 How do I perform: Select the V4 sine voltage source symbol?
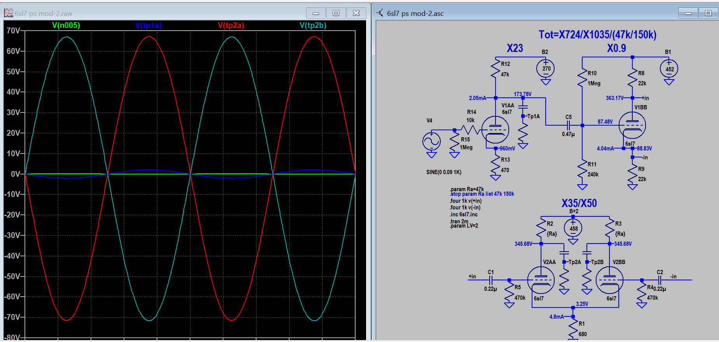coord(431,142)
